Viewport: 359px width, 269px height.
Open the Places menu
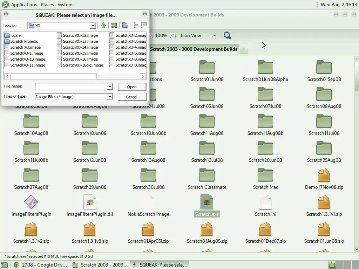coord(47,5)
